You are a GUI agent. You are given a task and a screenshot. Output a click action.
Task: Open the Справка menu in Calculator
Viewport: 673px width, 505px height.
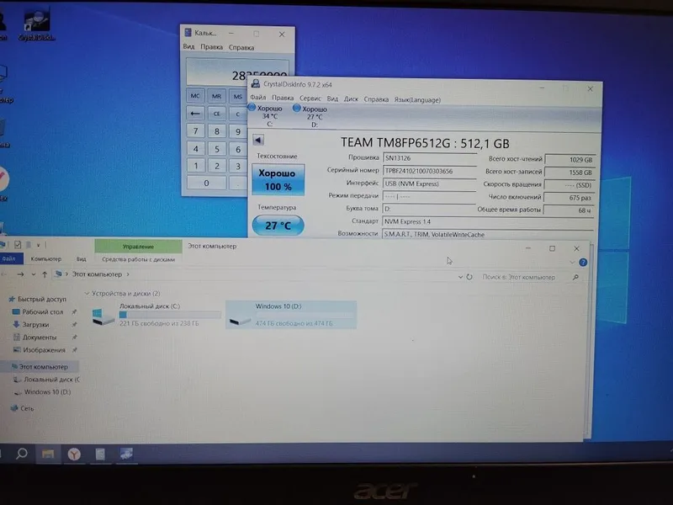[x=241, y=48]
